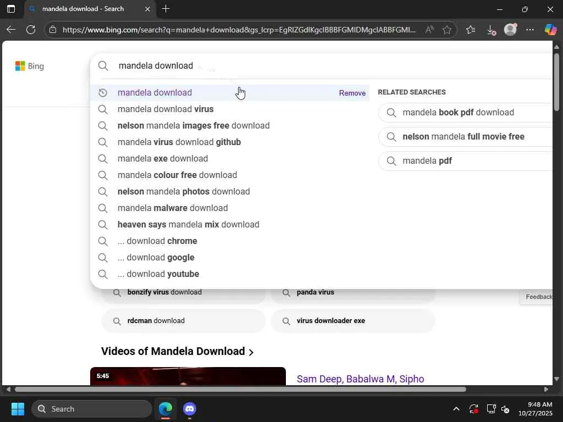Open Settings and more ellipsis menu
This screenshot has width=563, height=422.
pos(530,30)
